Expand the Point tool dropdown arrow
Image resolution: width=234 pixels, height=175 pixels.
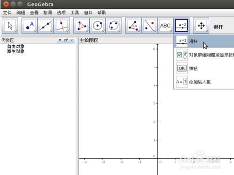pos(35,31)
